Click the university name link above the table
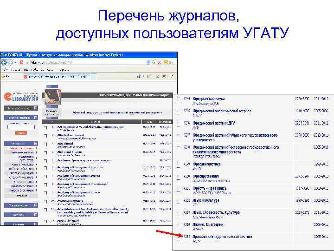 tap(117, 112)
